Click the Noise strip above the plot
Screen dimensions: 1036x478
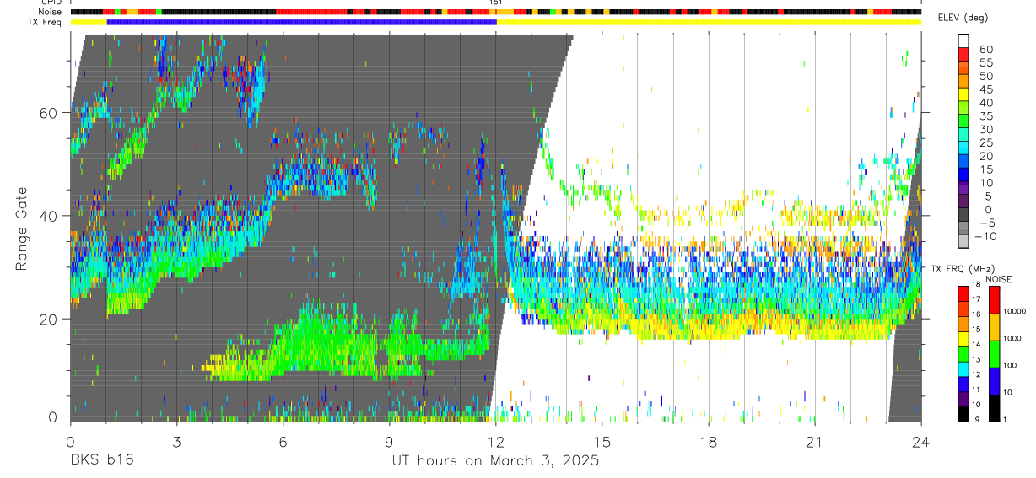click(x=496, y=12)
